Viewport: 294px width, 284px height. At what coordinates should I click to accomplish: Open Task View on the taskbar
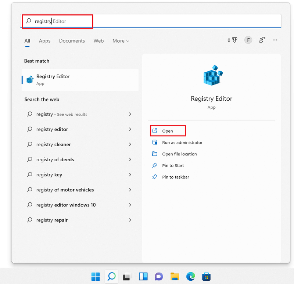[127, 277]
